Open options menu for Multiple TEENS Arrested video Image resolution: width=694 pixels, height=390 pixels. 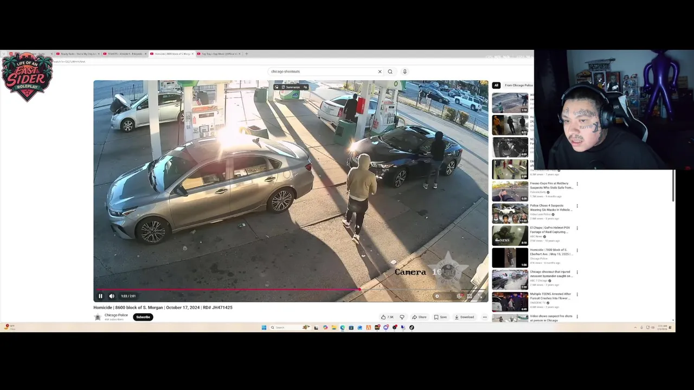coord(577,294)
